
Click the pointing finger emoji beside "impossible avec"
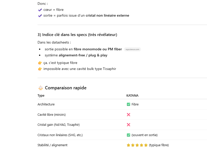point(40,69)
